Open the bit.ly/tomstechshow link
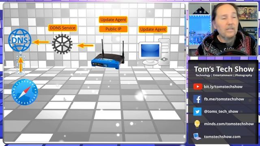The width and height of the screenshot is (260, 146). [x=223, y=87]
